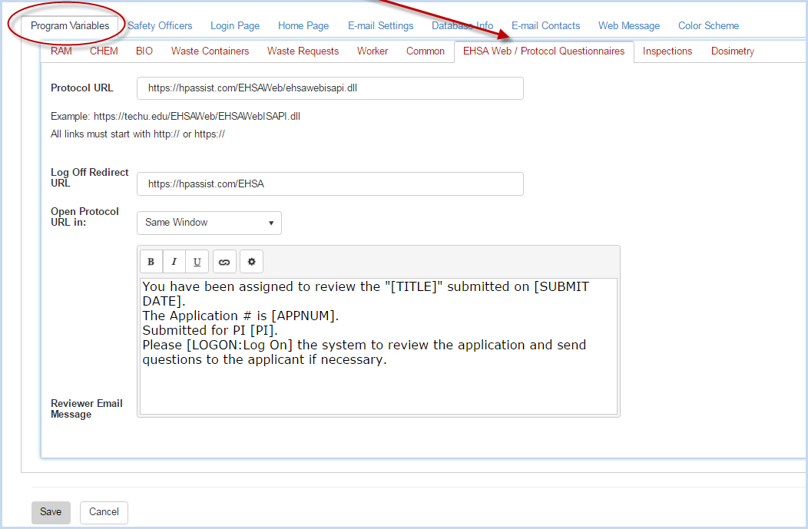Click the example techu.edu URL text
Viewport: 808px width, 529px height.
(x=197, y=117)
